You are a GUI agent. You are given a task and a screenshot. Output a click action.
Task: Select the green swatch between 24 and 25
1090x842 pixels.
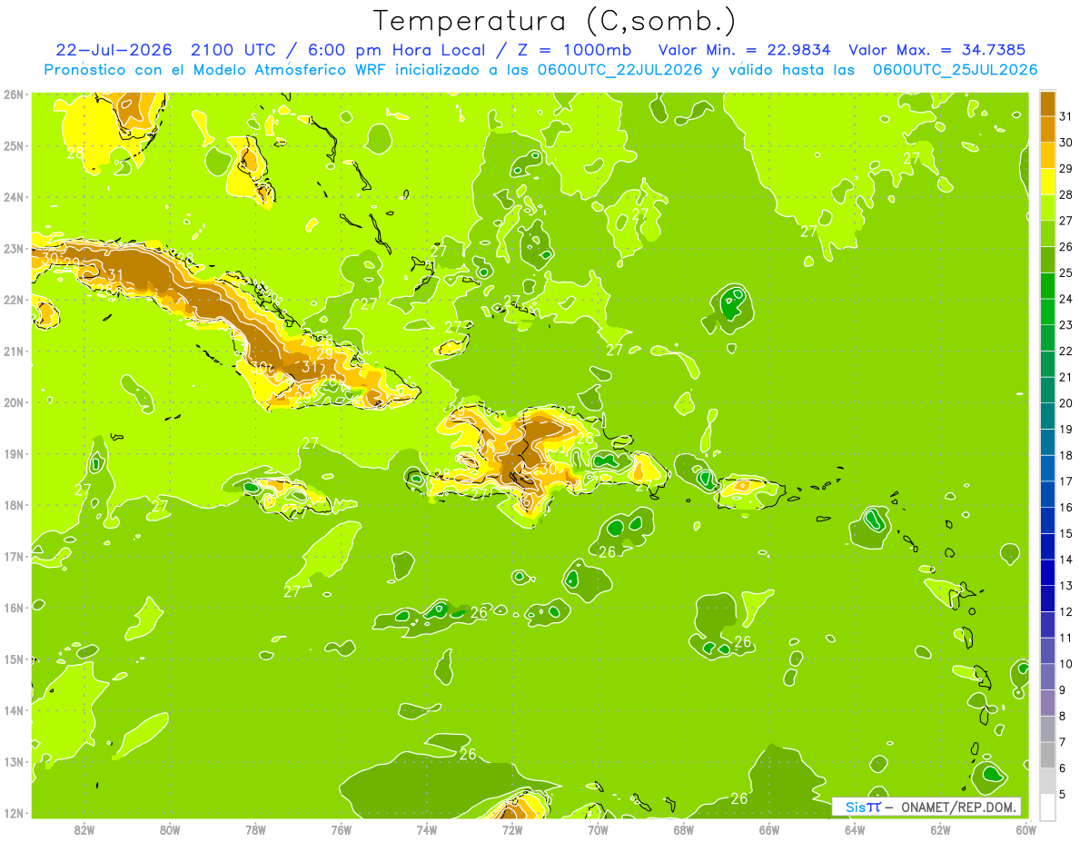1048,286
